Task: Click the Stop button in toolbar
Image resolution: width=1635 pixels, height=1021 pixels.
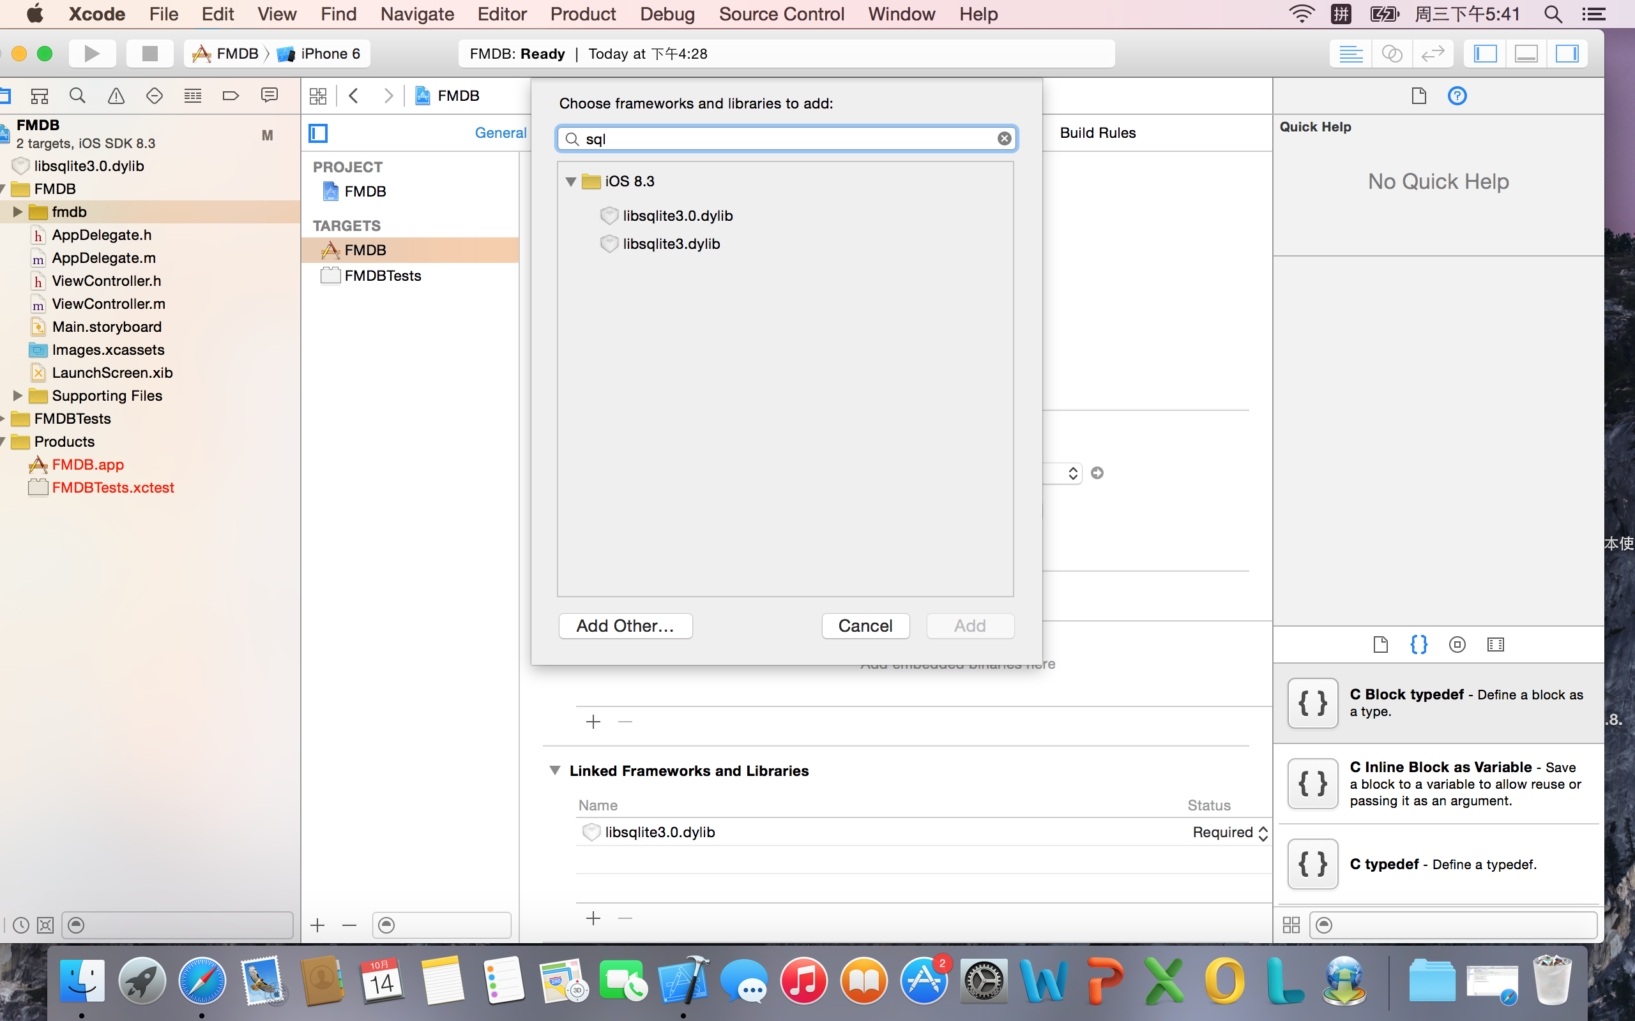Action: 149,54
